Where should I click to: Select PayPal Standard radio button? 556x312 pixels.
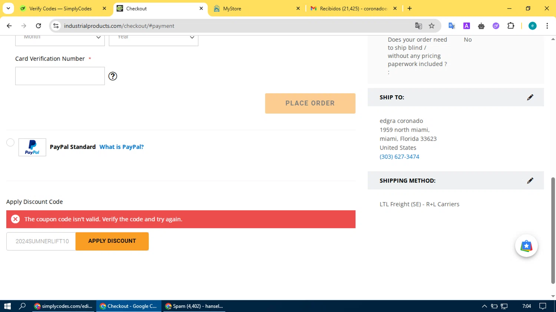(10, 142)
